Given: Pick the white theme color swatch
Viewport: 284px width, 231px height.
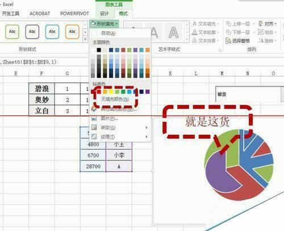Looking at the screenshot, I should pyautogui.click(x=93, y=50).
